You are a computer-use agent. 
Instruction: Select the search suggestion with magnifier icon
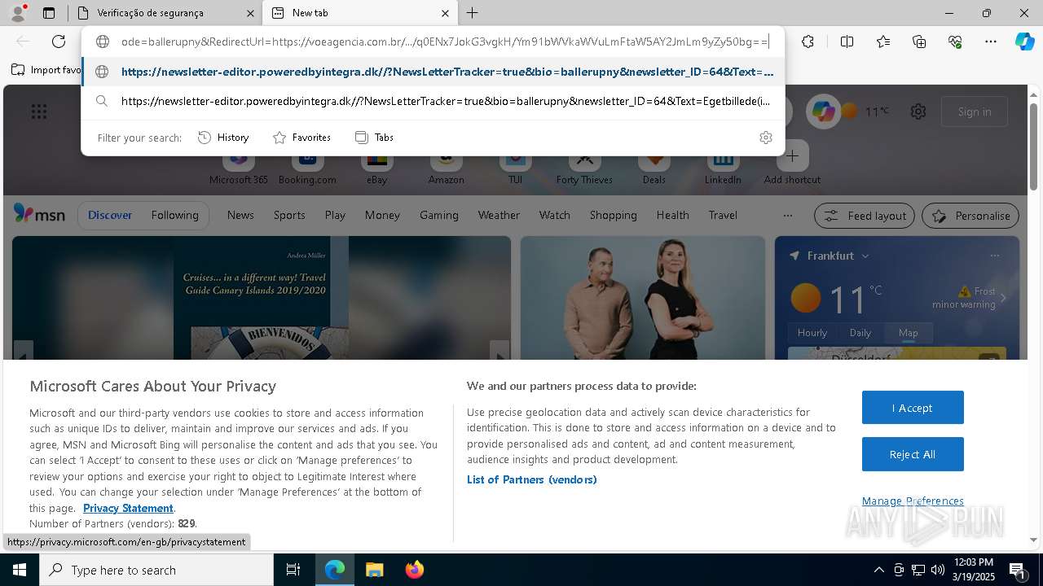pyautogui.click(x=433, y=101)
